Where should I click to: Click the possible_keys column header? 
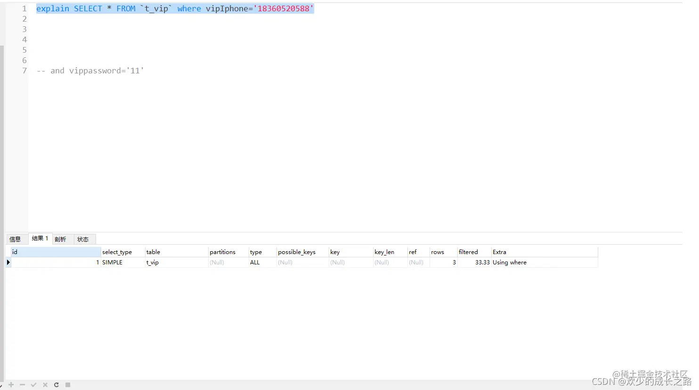pyautogui.click(x=303, y=252)
